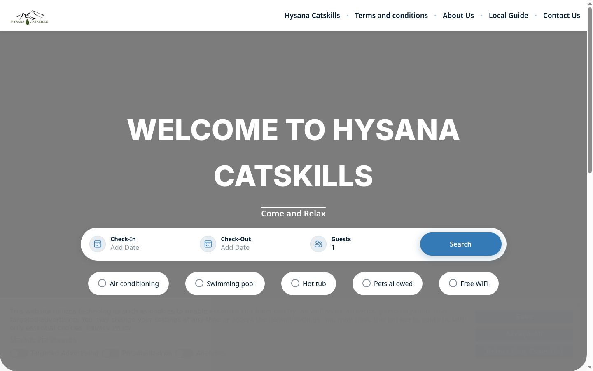
Task: Go to the About Us page
Action: pos(458,16)
